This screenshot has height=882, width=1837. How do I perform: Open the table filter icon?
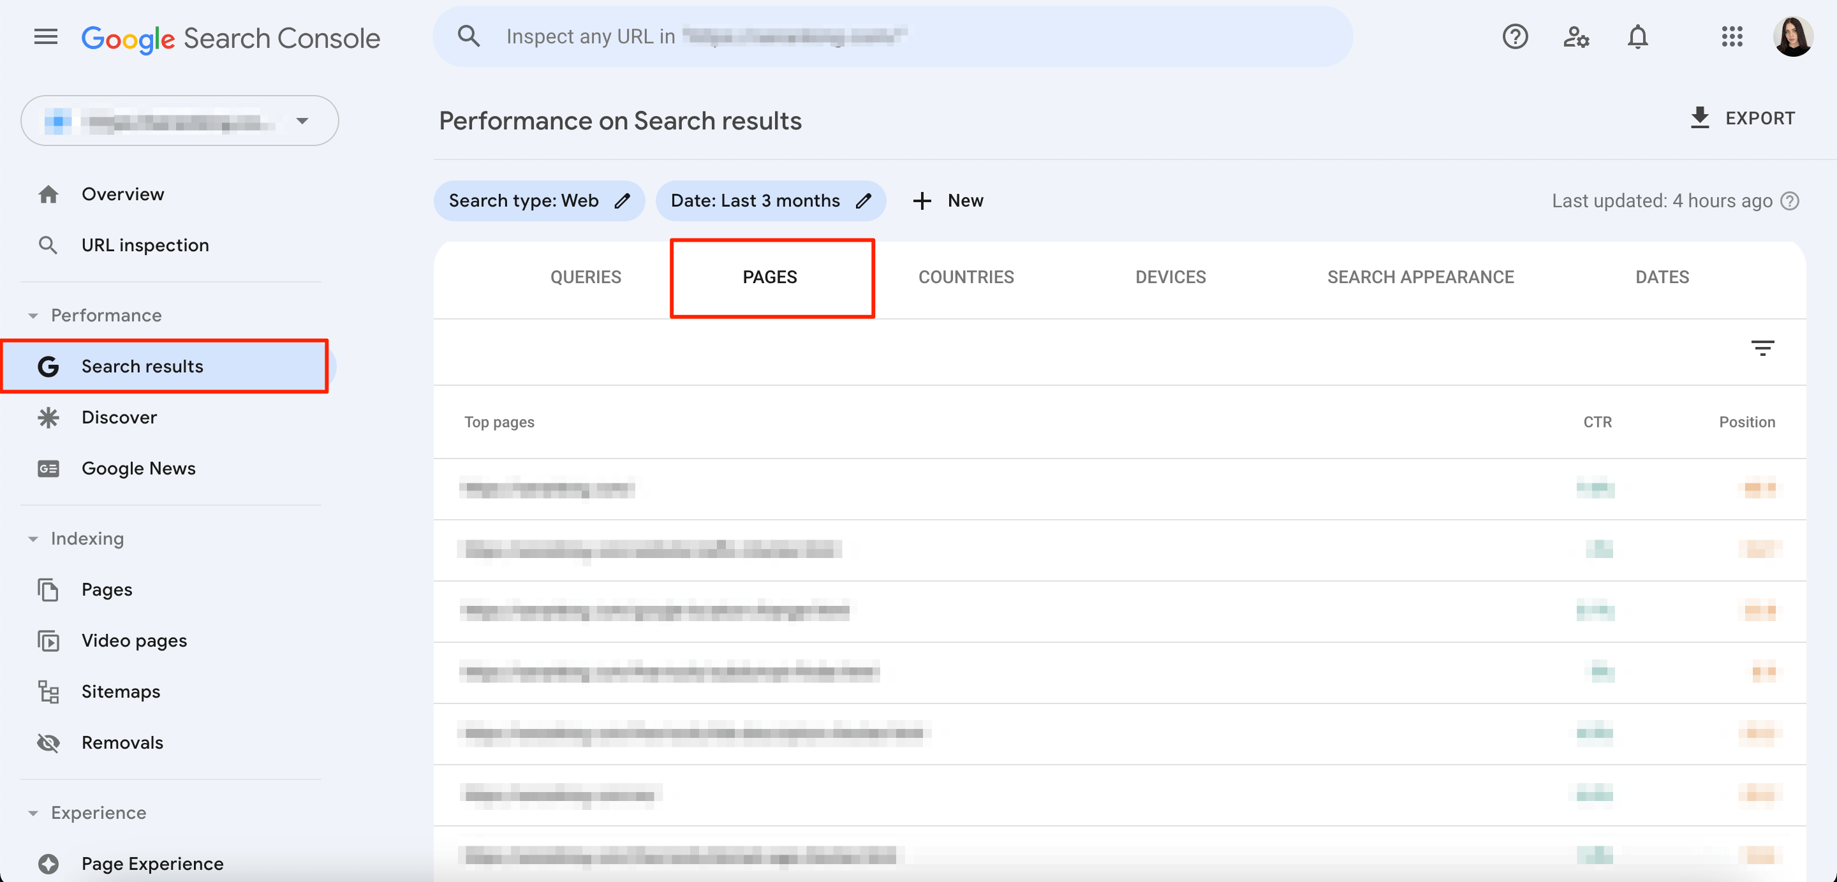click(x=1764, y=348)
